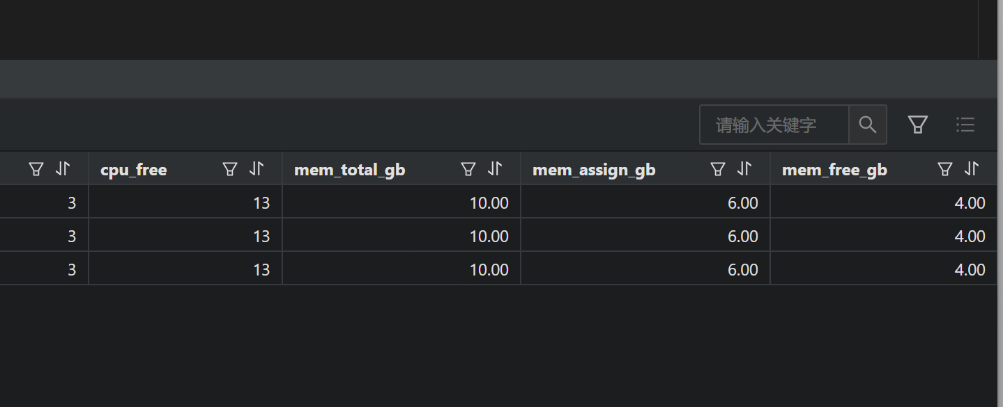
Task: Click the search magnifier icon
Action: pyautogui.click(x=868, y=125)
